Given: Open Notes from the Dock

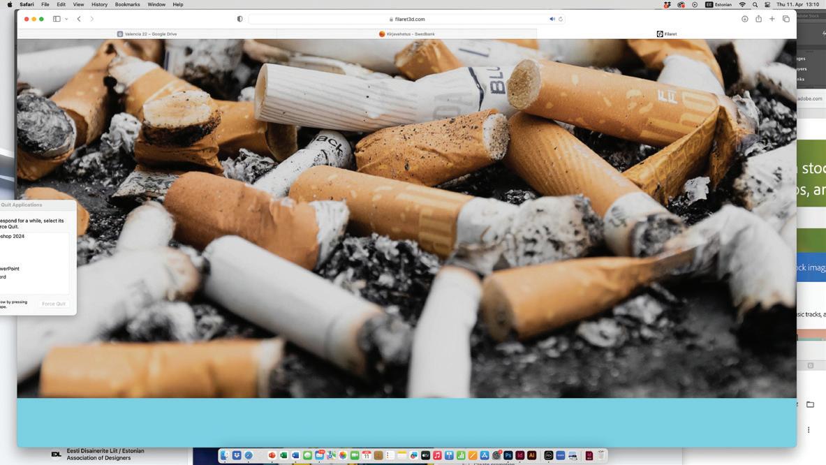Looking at the screenshot, I should 402,455.
